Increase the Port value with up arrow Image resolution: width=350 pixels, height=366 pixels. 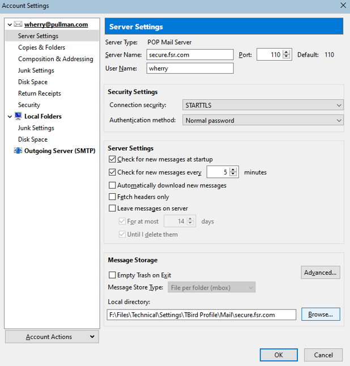(x=287, y=53)
